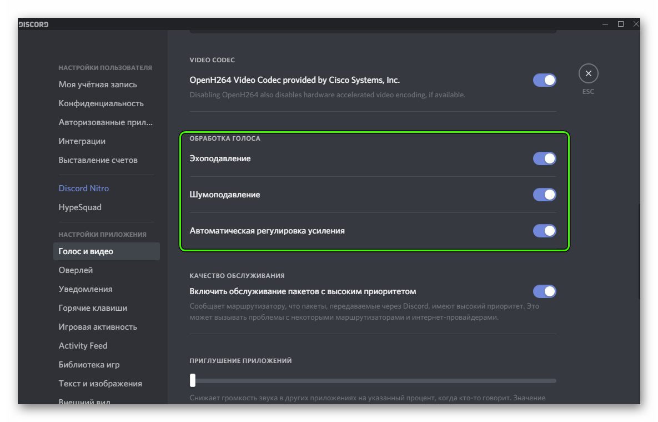Screen dimensions: 658x422
Task: Click the Приглушение приложений slider handle
Action: (x=193, y=380)
